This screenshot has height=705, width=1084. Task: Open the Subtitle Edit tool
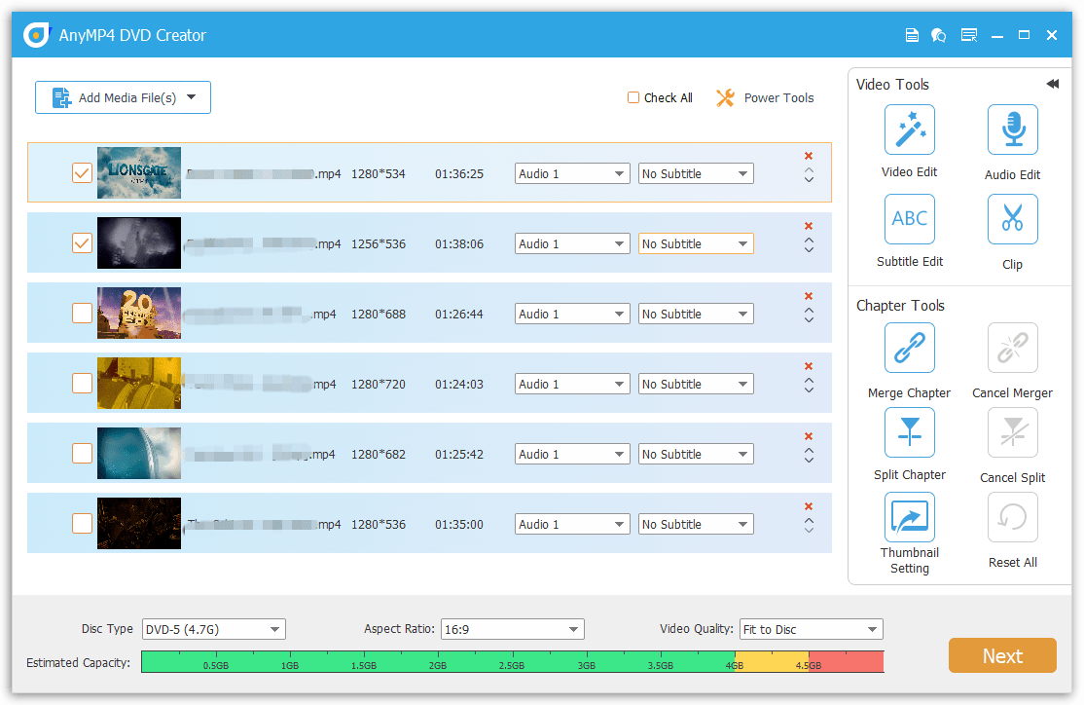point(909,219)
